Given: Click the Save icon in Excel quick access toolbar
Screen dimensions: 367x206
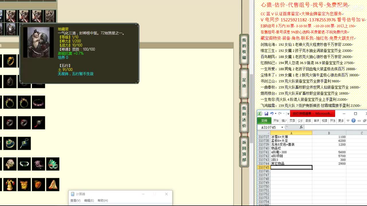Looking at the screenshot, I should tap(267, 114).
